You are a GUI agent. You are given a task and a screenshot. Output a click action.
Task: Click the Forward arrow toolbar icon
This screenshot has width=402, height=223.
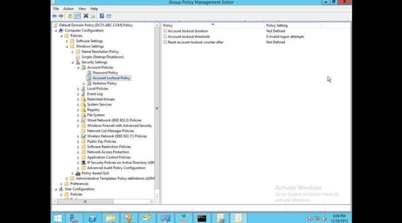point(61,16)
